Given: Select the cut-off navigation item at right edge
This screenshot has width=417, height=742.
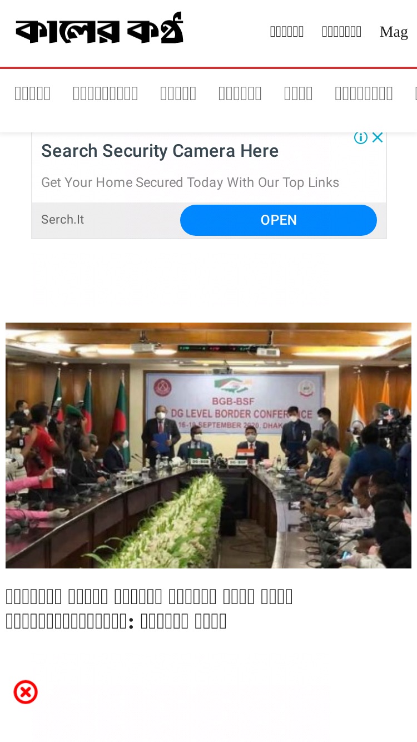Looking at the screenshot, I should tap(415, 93).
